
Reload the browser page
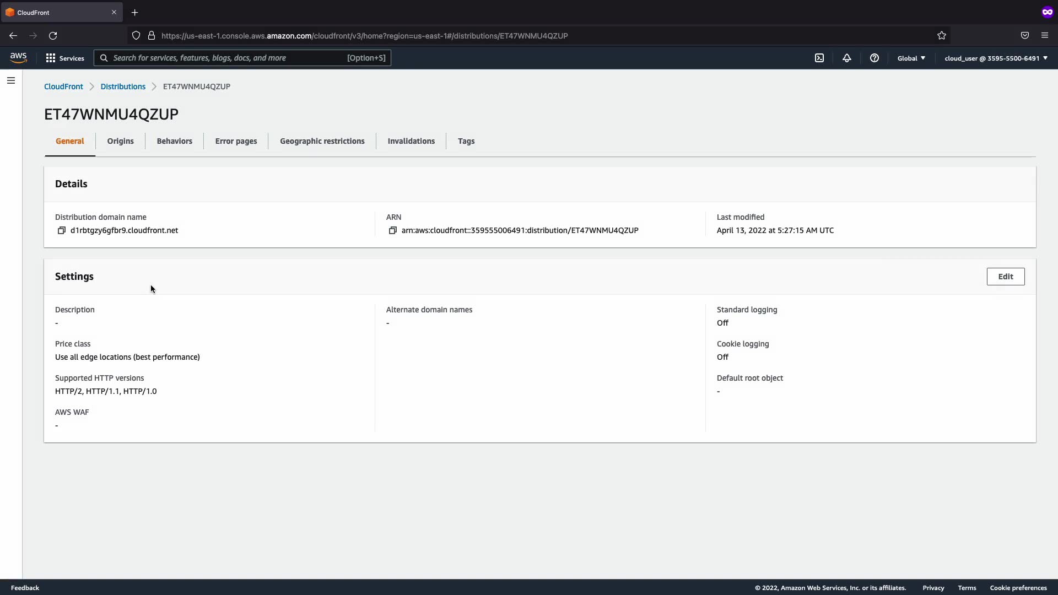click(x=53, y=36)
